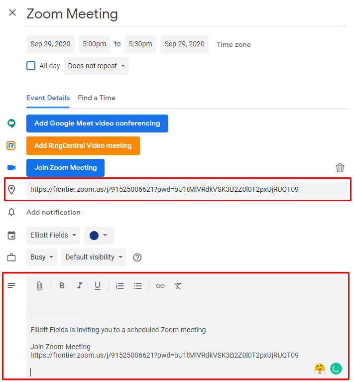Delete Zoom meeting with trash icon

(340, 168)
